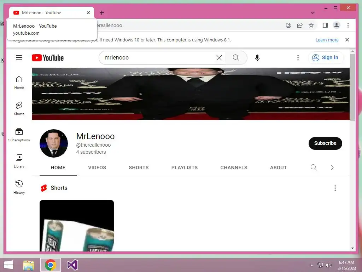Open Visual Studio from taskbar

click(72, 265)
